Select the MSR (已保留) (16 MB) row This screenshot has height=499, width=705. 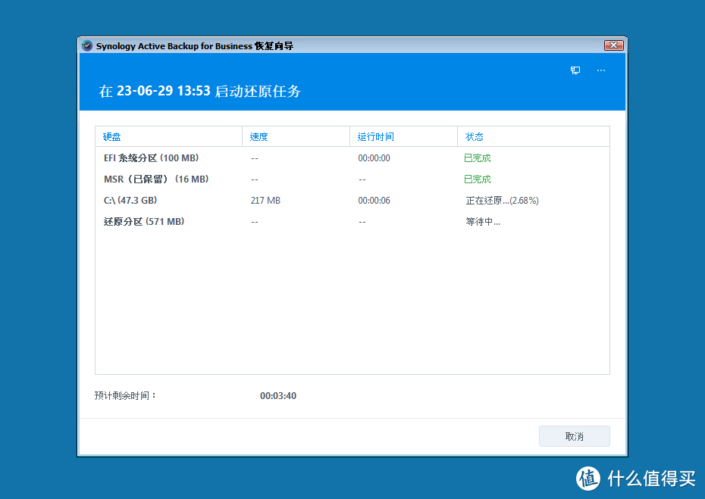pos(352,179)
